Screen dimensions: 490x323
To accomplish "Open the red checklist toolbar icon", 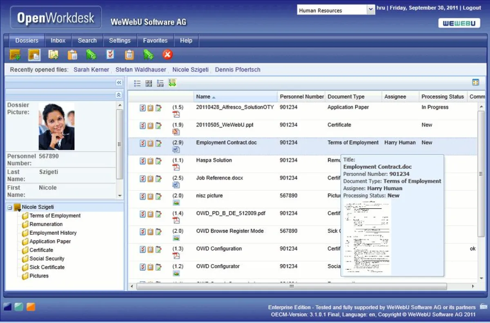I will coord(110,54).
